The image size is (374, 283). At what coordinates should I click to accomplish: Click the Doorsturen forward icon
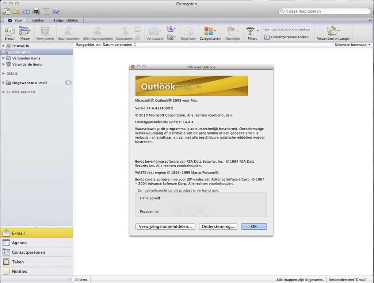(124, 31)
